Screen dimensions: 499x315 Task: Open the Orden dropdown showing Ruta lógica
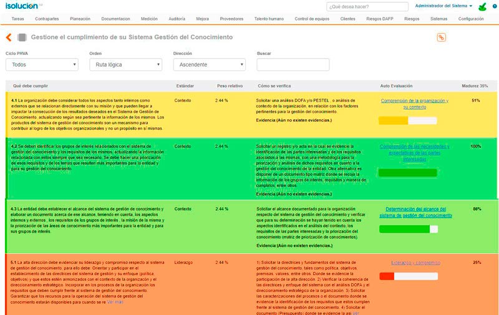pyautogui.click(x=126, y=65)
